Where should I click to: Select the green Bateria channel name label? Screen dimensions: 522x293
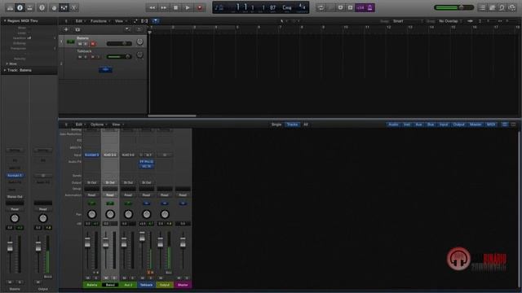pyautogui.click(x=92, y=285)
